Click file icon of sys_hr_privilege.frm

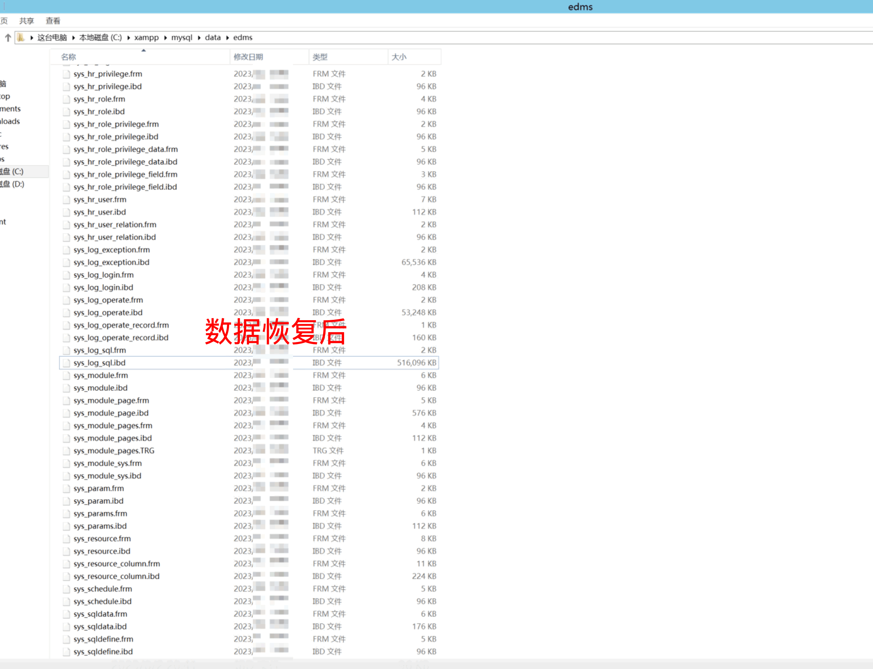(66, 74)
